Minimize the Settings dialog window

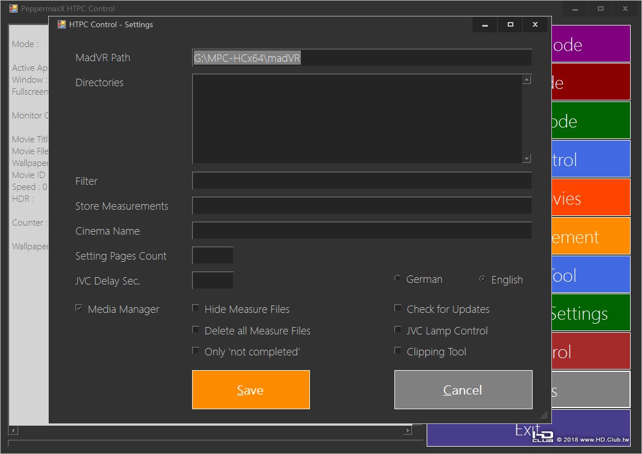(x=485, y=24)
